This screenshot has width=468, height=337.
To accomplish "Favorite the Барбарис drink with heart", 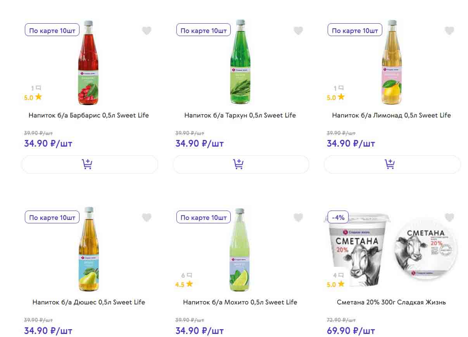I will click(147, 31).
